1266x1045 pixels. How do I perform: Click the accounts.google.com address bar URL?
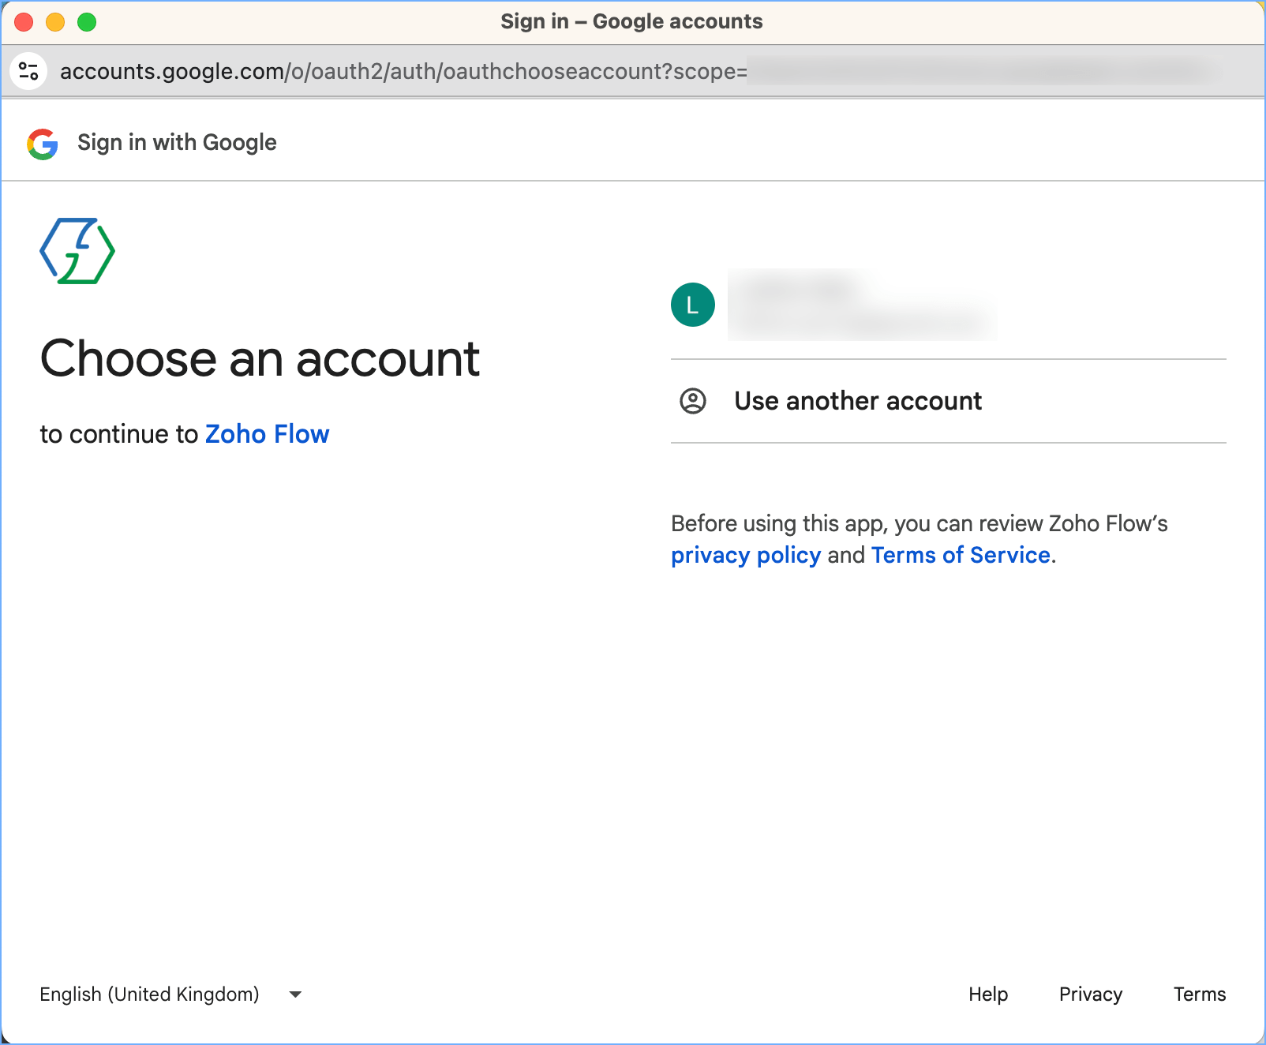[x=403, y=71]
